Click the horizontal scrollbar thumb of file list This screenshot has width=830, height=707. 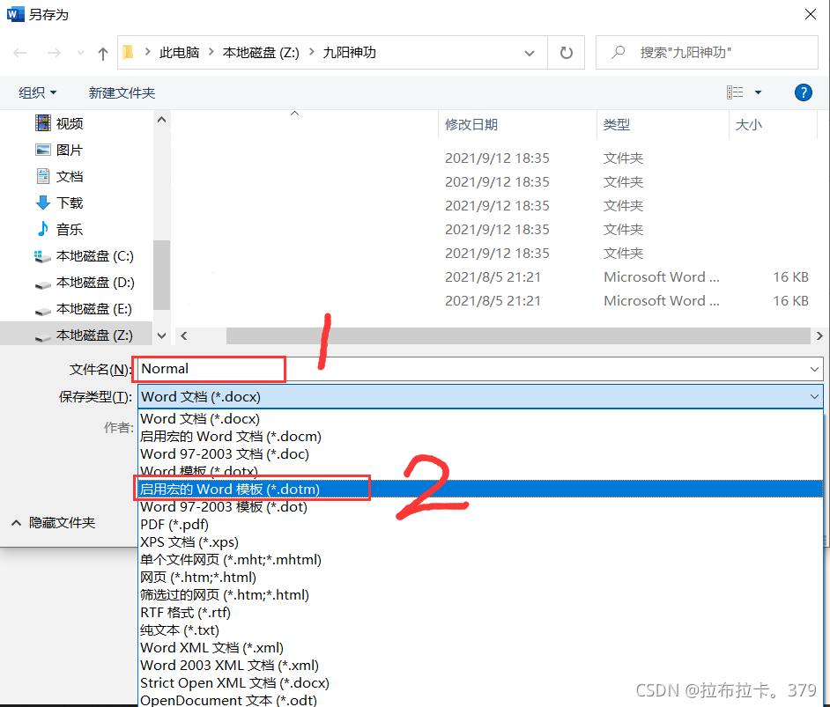pyautogui.click(x=518, y=335)
